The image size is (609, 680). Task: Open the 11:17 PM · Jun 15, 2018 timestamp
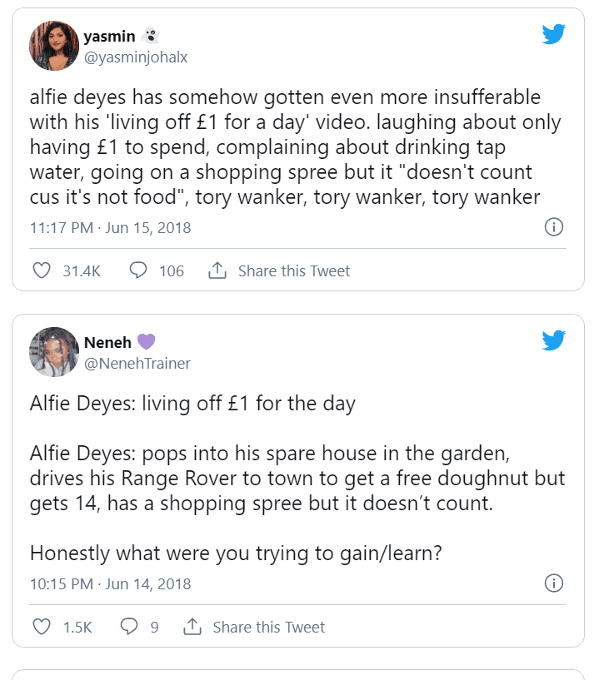(110, 228)
